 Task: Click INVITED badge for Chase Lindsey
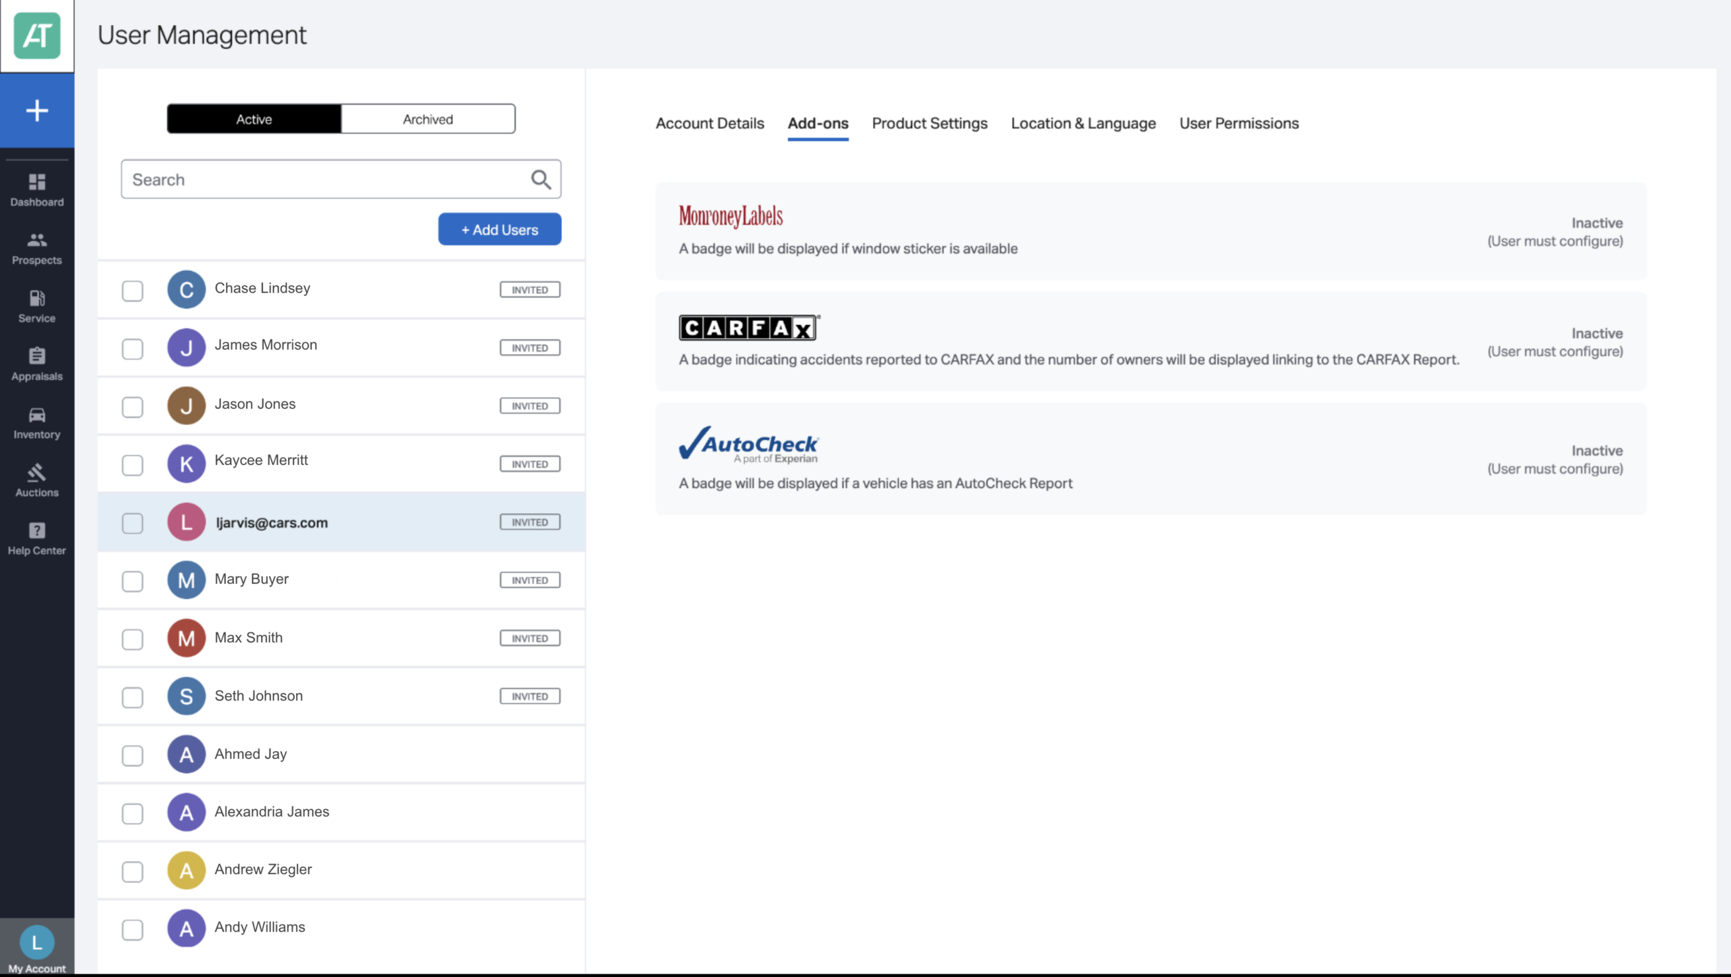coord(530,290)
